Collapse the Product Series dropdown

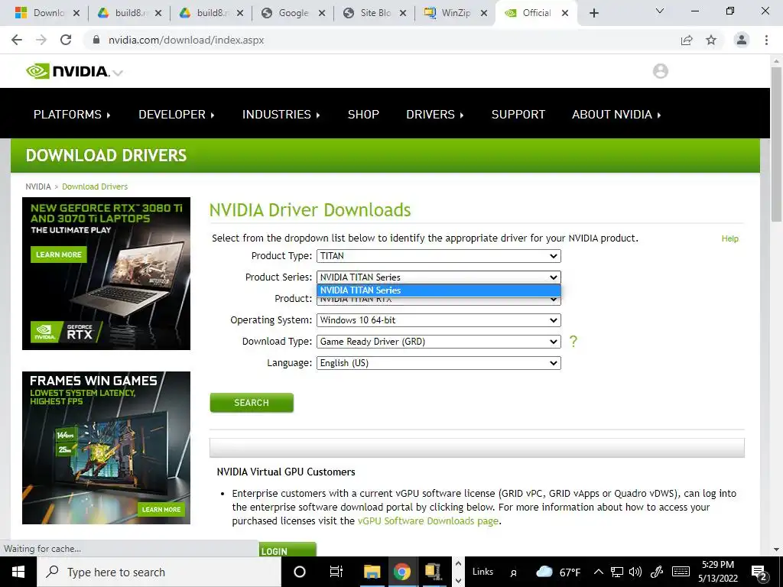click(x=438, y=277)
